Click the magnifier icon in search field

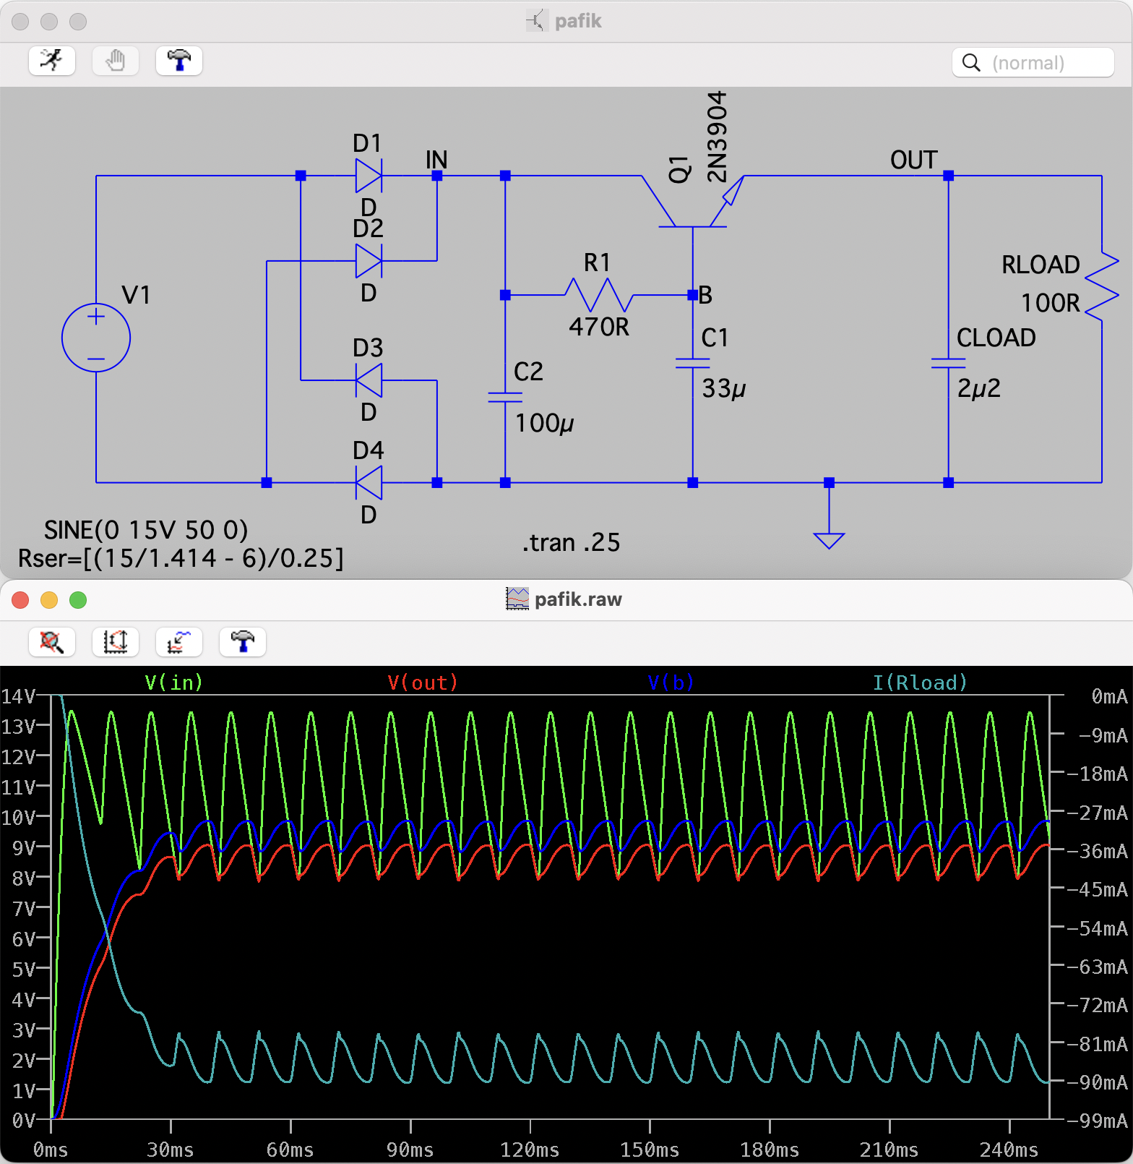click(972, 63)
